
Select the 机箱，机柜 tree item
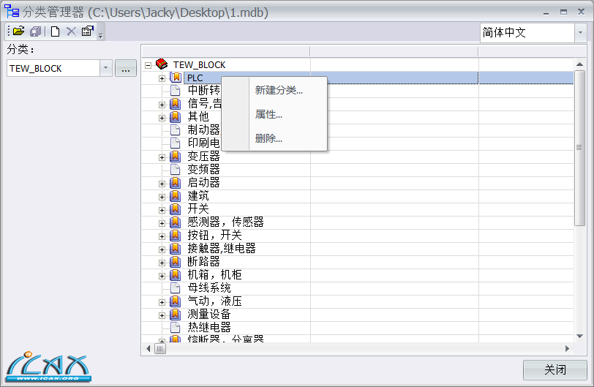point(214,274)
